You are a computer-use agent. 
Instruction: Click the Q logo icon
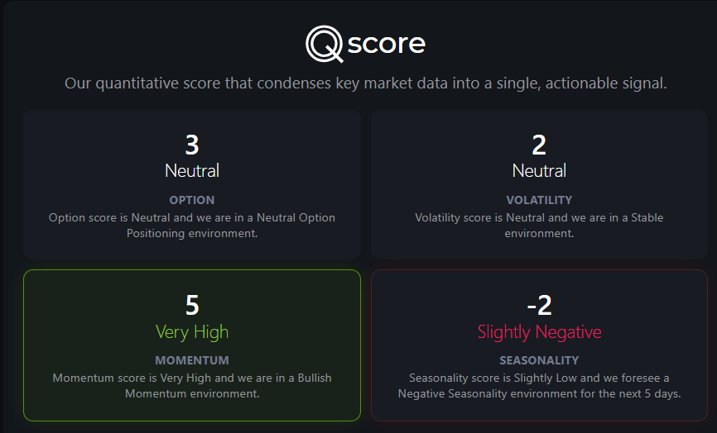325,44
